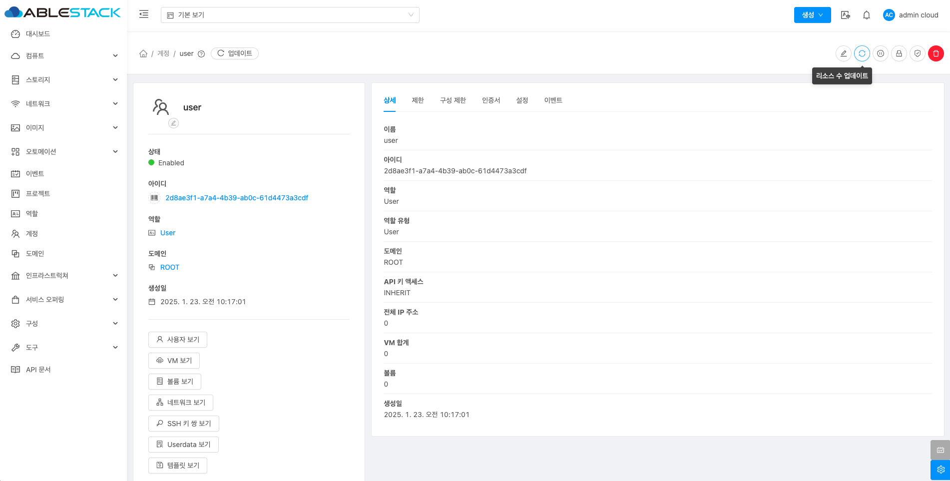
Task: Click the red delete trash icon
Action: [x=936, y=53]
